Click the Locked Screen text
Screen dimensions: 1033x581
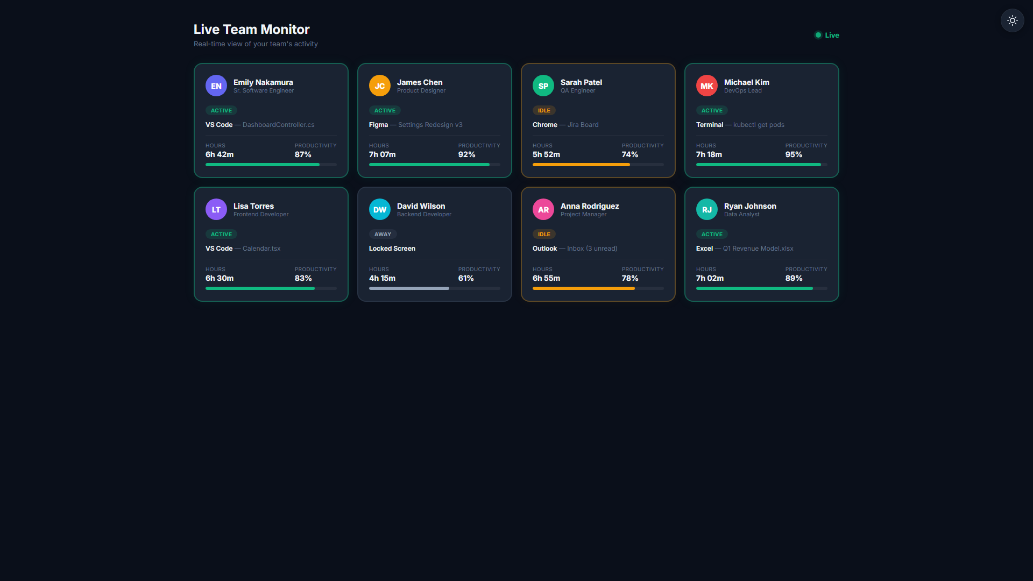click(x=392, y=249)
